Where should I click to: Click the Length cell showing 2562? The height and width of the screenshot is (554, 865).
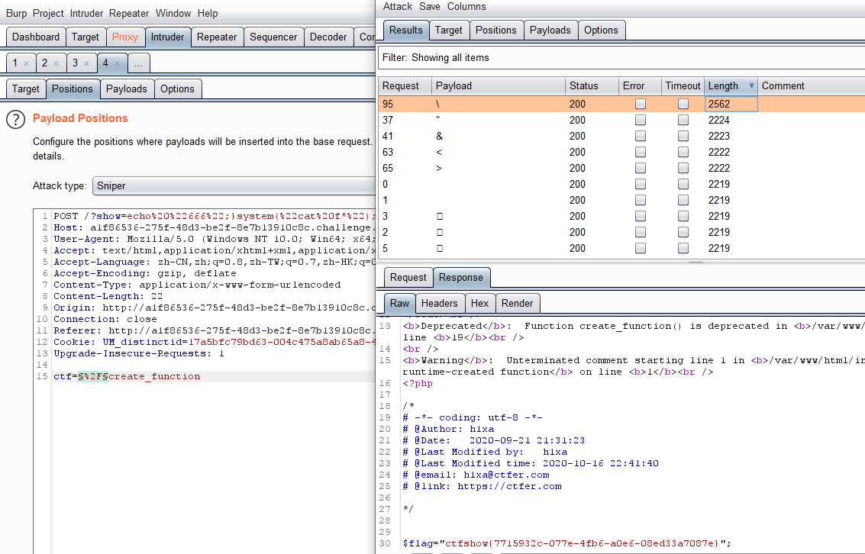[x=731, y=105]
